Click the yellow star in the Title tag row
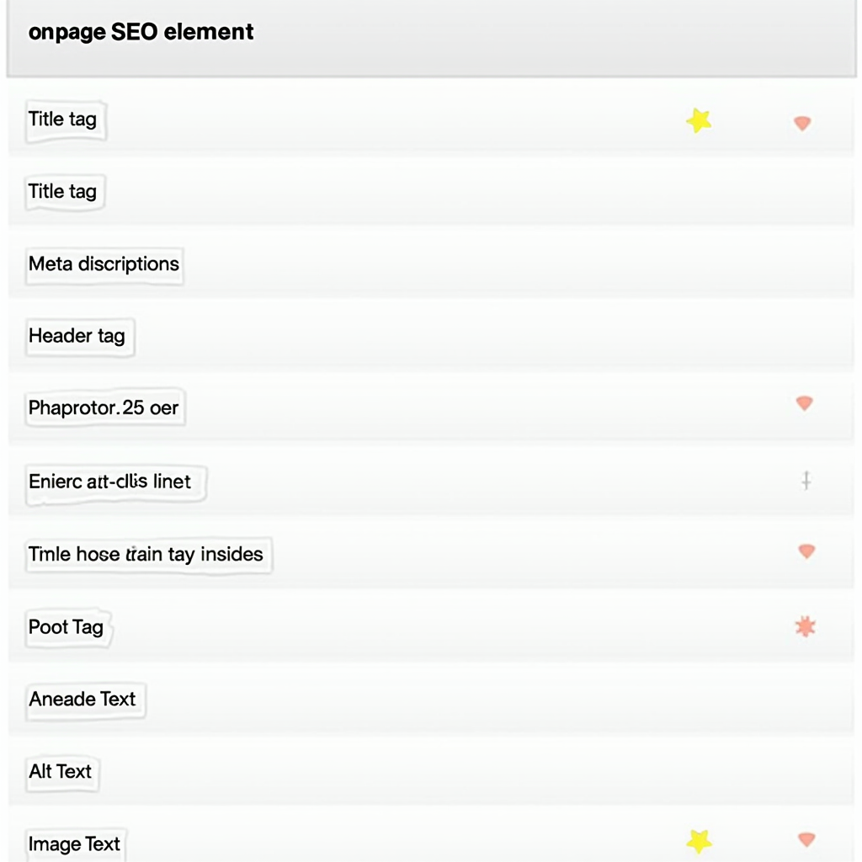Image resolution: width=862 pixels, height=862 pixels. pyautogui.click(x=697, y=120)
